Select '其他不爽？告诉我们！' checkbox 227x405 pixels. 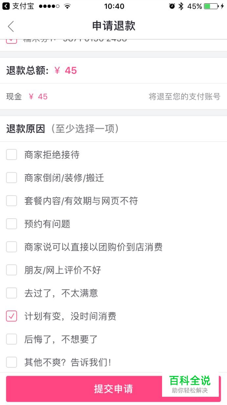click(x=11, y=363)
